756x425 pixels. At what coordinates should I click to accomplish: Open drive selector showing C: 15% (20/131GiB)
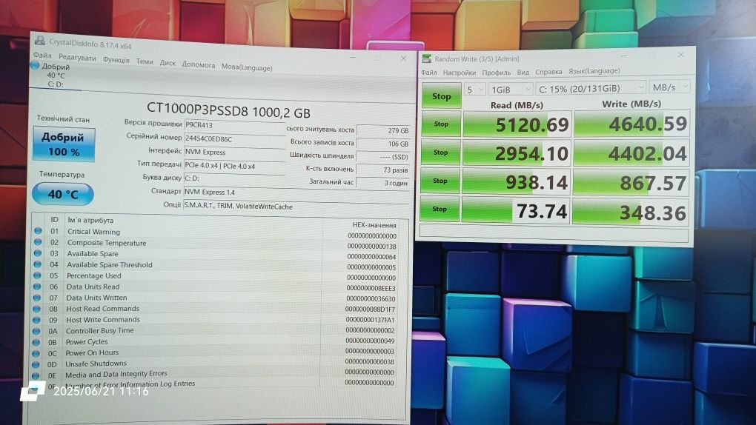(x=591, y=88)
